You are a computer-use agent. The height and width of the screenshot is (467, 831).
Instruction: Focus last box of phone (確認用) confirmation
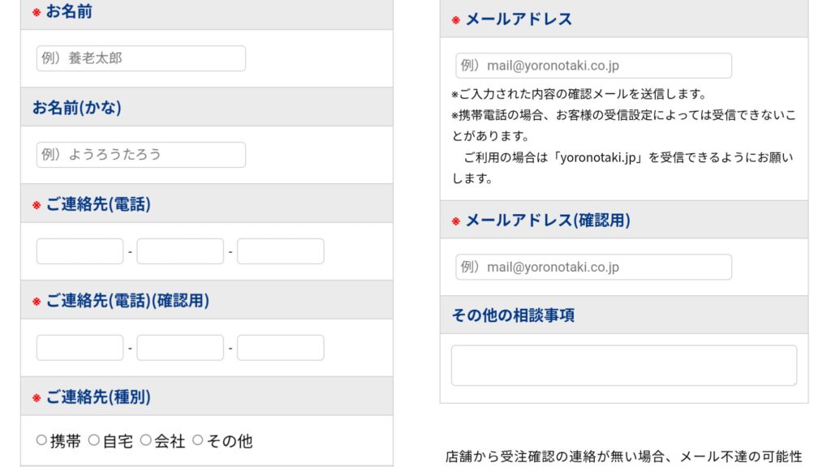[280, 347]
